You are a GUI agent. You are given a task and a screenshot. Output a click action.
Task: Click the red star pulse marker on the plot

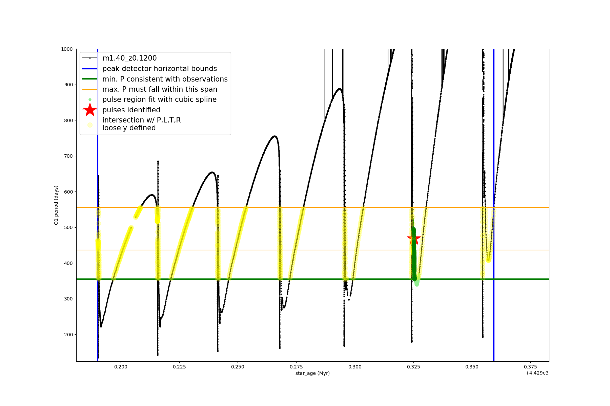coord(414,239)
